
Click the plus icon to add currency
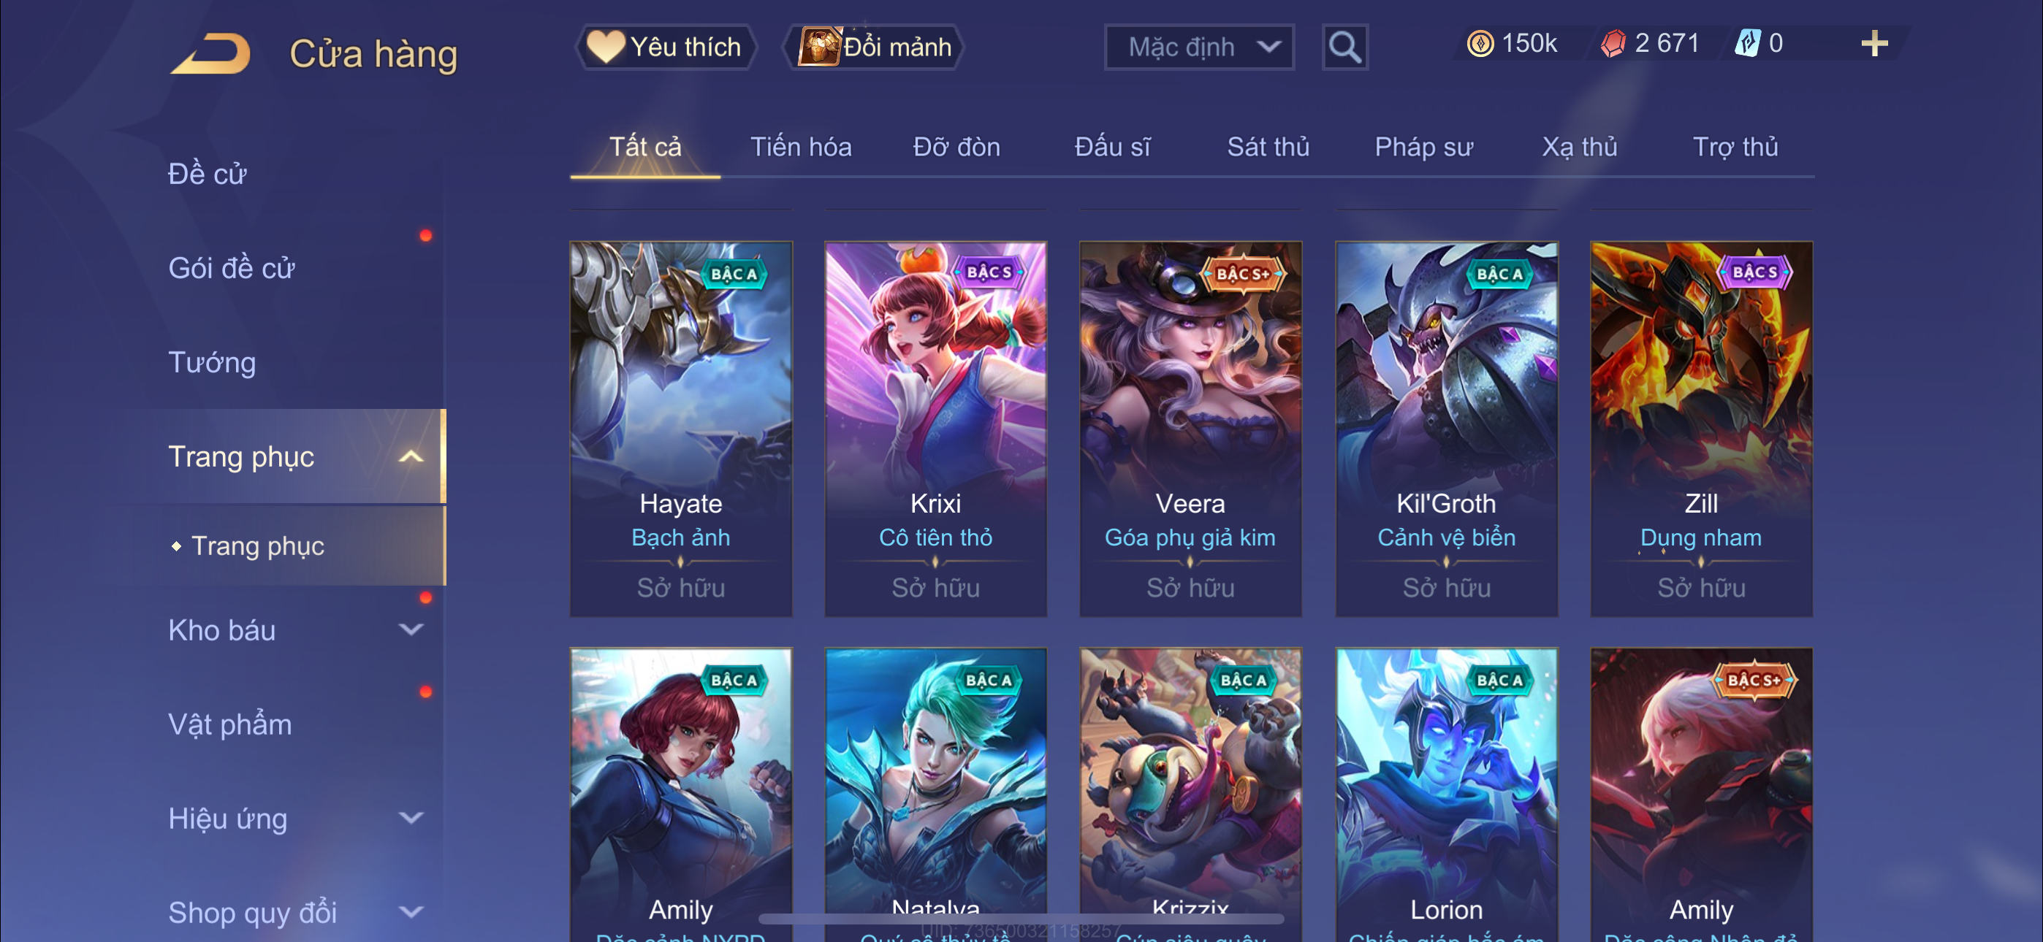click(x=1874, y=44)
